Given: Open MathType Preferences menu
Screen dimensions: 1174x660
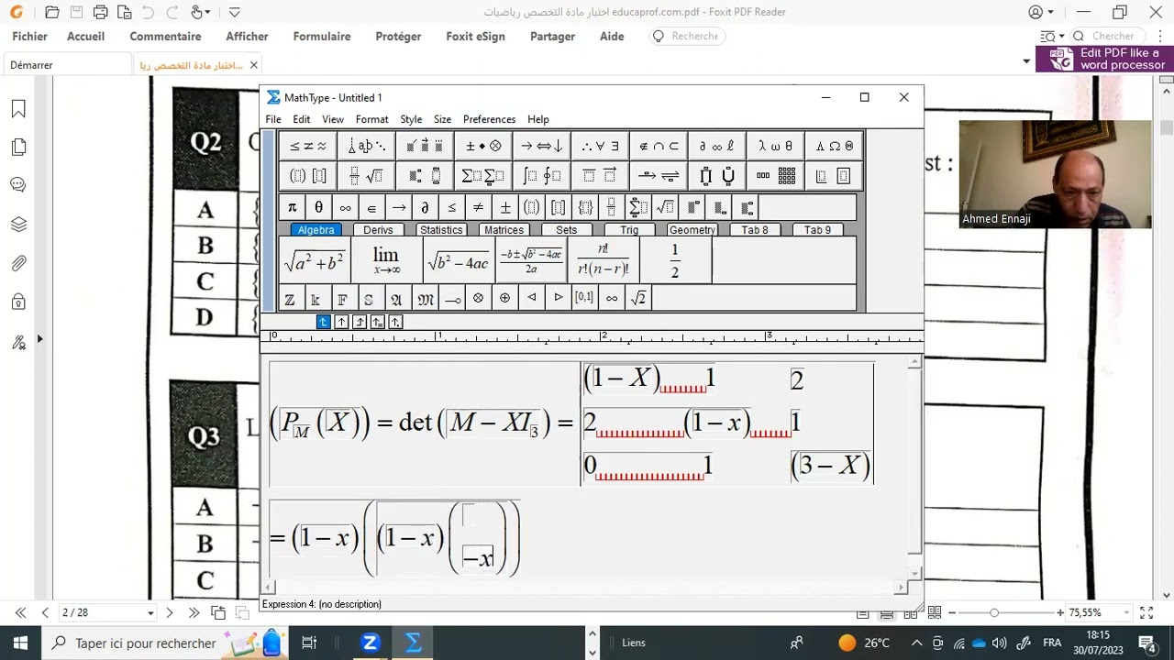Looking at the screenshot, I should pyautogui.click(x=489, y=119).
